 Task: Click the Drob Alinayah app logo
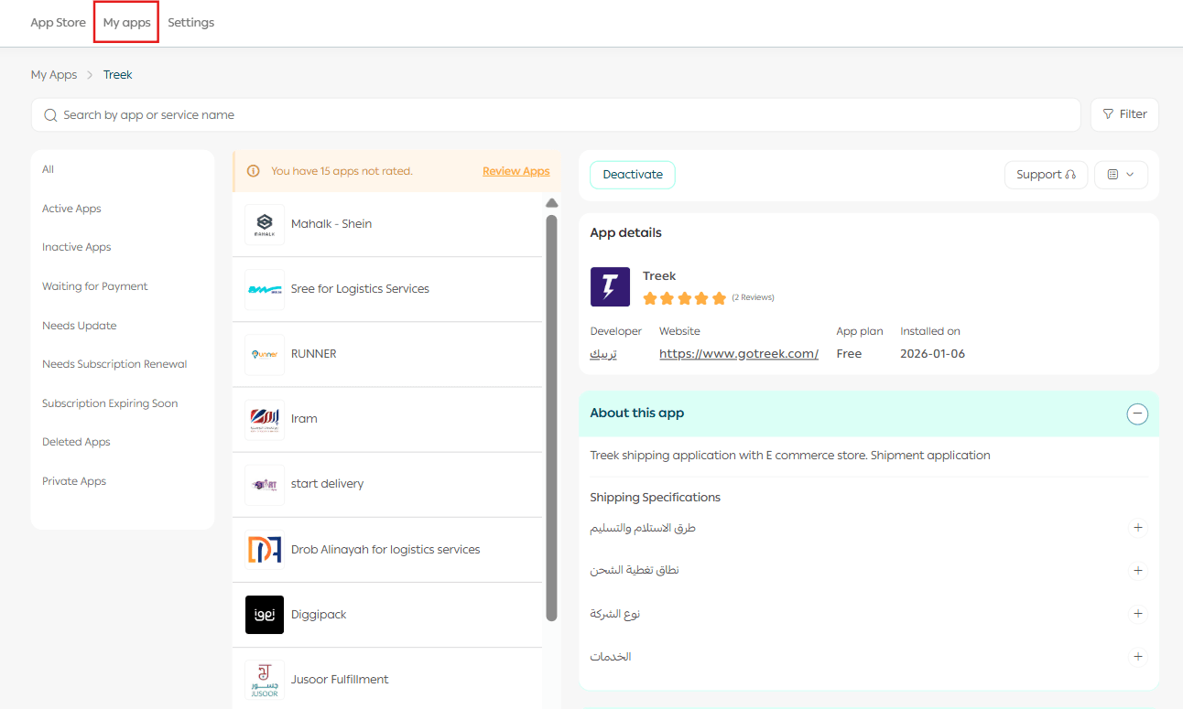coord(265,550)
